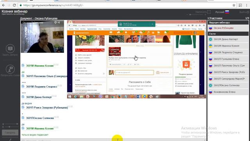The height and width of the screenshot is (141, 250).
Task: Click 'Расскажите о Себе' heading
Action: coord(140,82)
